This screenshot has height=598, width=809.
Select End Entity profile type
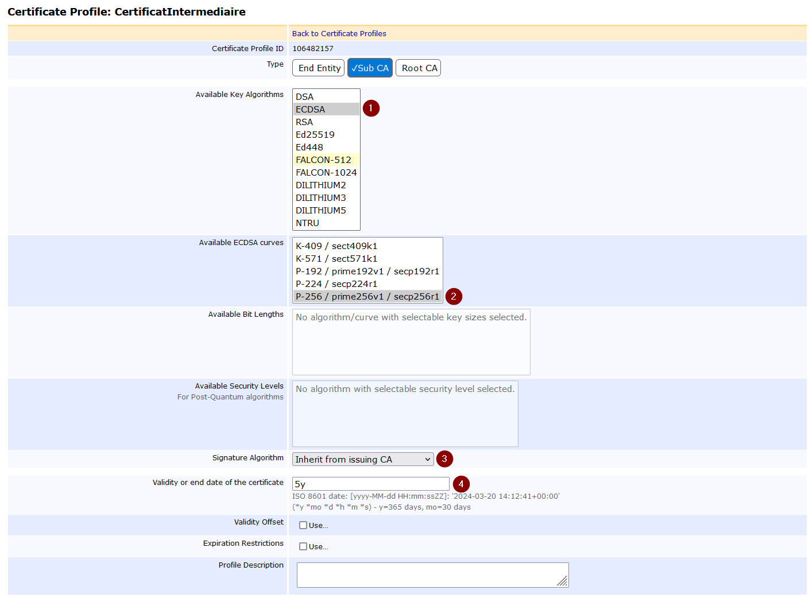coord(319,68)
